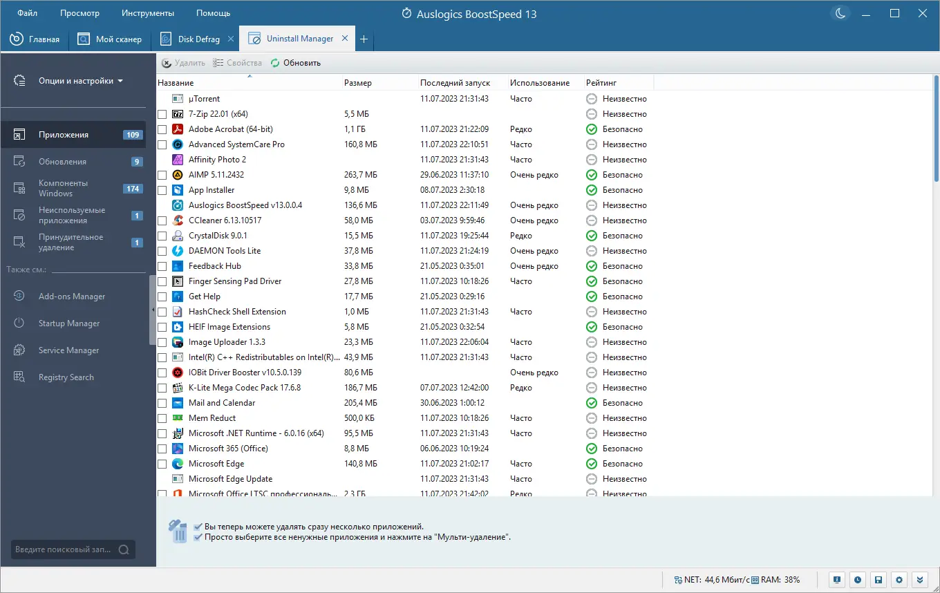Open Add-ons Manager from sidebar
This screenshot has height=593, width=940.
click(x=73, y=296)
